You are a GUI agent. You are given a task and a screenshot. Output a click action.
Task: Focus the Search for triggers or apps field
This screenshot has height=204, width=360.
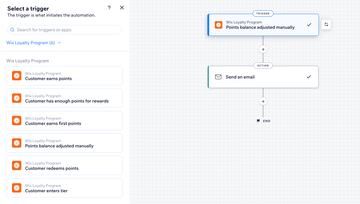click(64, 30)
